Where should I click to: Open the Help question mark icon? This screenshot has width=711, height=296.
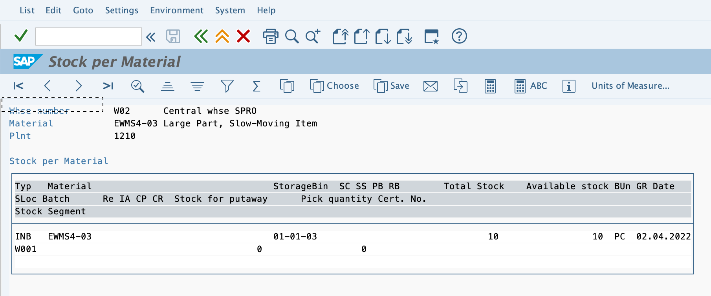pos(459,37)
